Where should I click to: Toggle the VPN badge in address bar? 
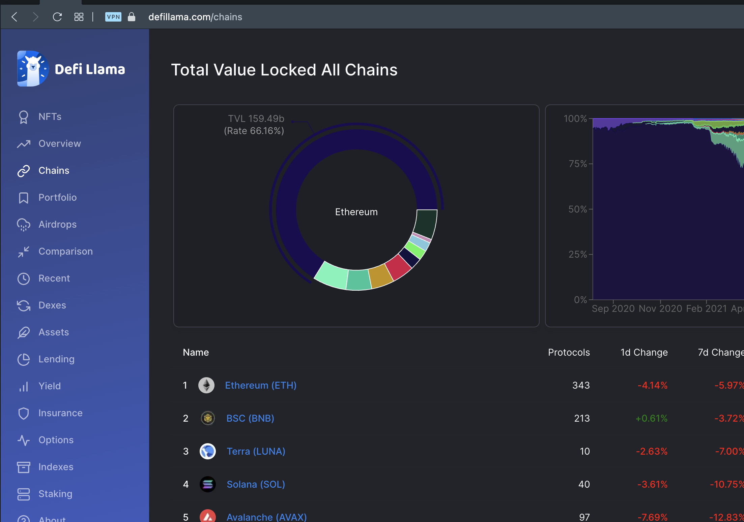pos(113,17)
